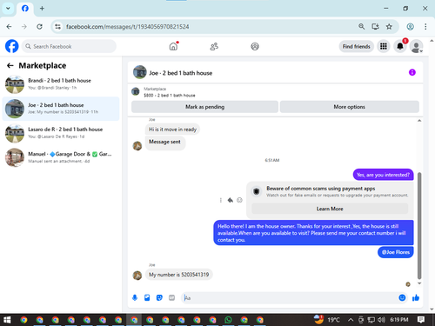Open the Chrome three-dot menu
The width and height of the screenshot is (435, 326).
click(x=425, y=27)
